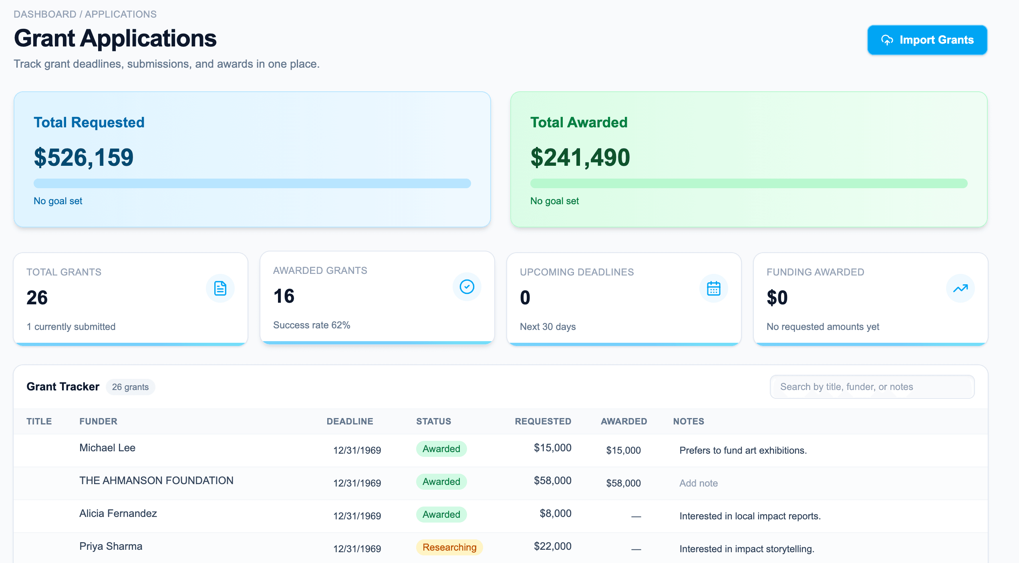The height and width of the screenshot is (563, 1019).
Task: Click the Total Requested progress bar
Action: (x=252, y=183)
